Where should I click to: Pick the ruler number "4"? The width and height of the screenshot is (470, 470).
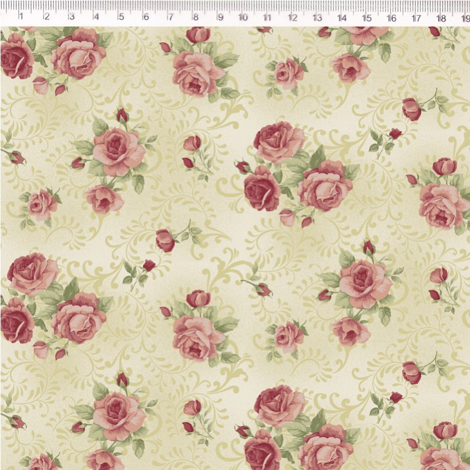pos(96,16)
